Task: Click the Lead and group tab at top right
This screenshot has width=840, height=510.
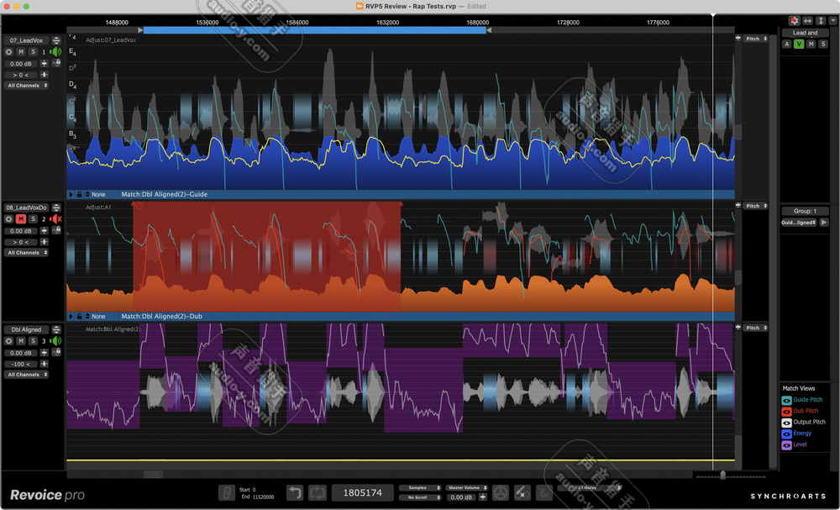Action: pos(803,32)
